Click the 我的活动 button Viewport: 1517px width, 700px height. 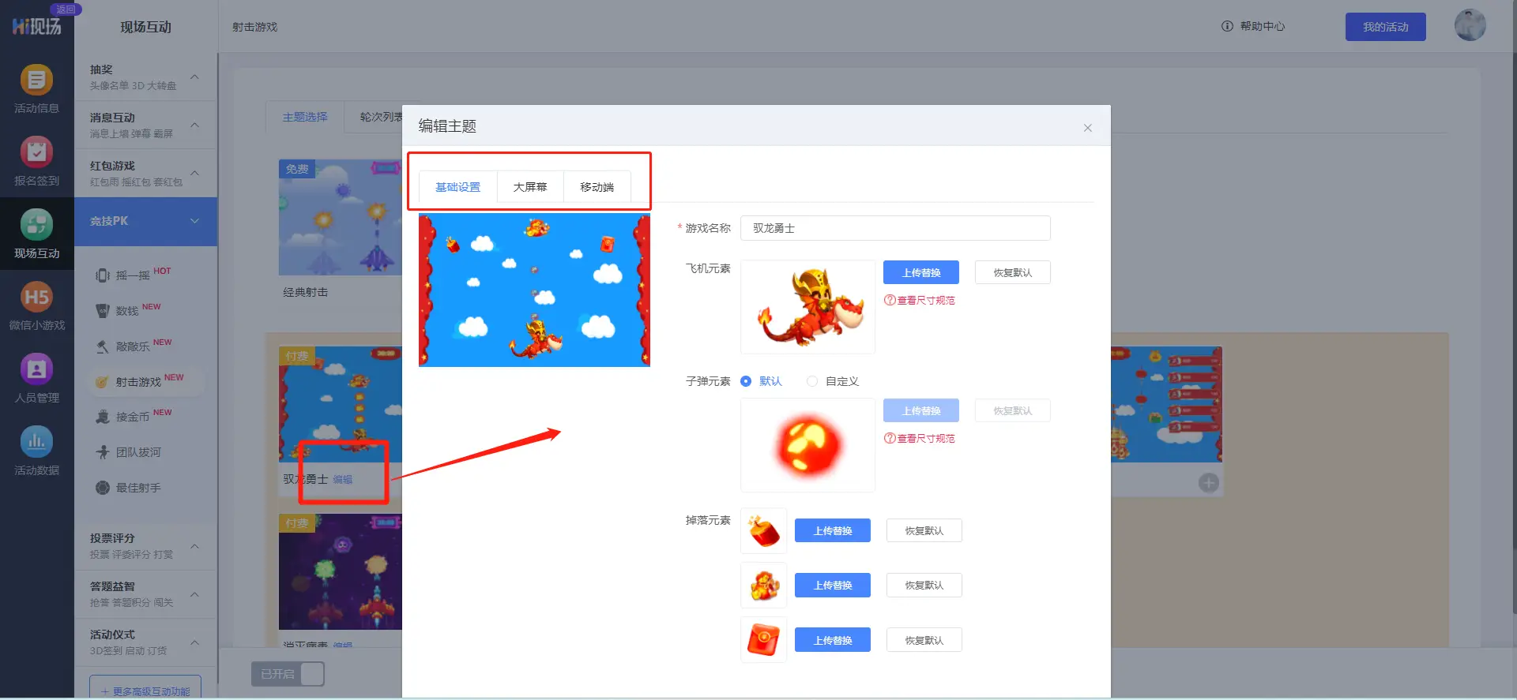click(1385, 27)
